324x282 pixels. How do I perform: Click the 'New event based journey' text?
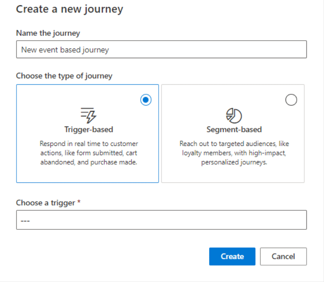click(x=65, y=50)
